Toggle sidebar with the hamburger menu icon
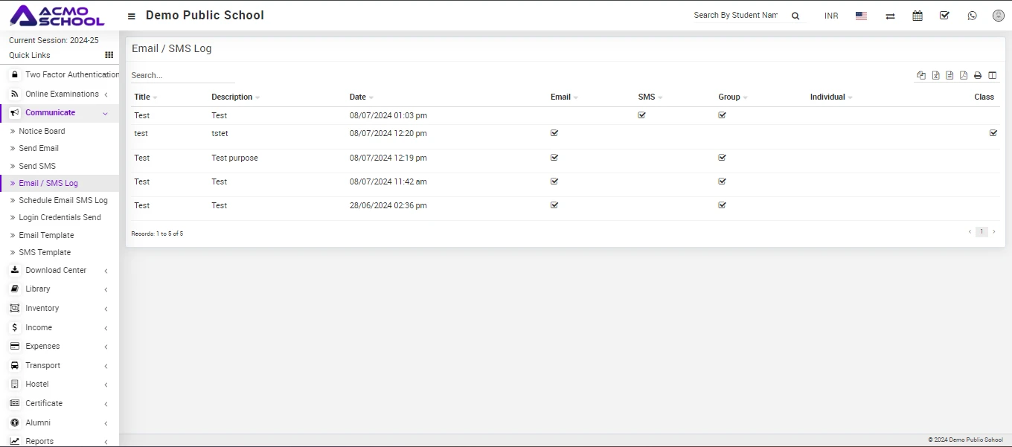 [132, 16]
